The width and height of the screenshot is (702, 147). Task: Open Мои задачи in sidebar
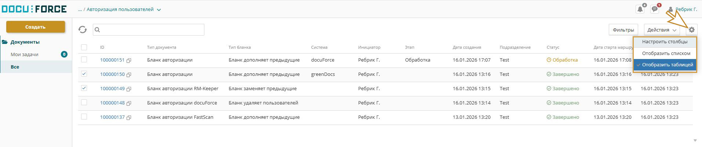[x=25, y=54]
